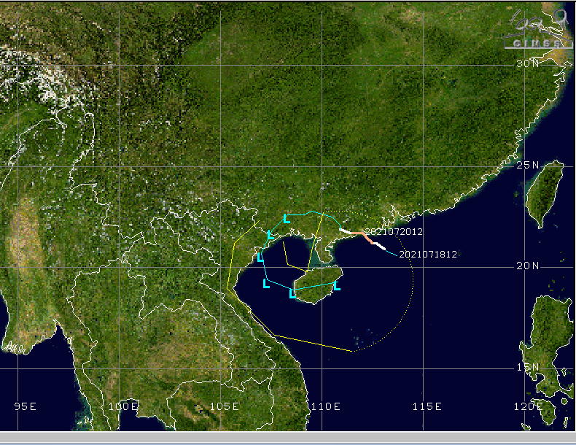Select the 2021072012 track timestamp label

tap(394, 231)
